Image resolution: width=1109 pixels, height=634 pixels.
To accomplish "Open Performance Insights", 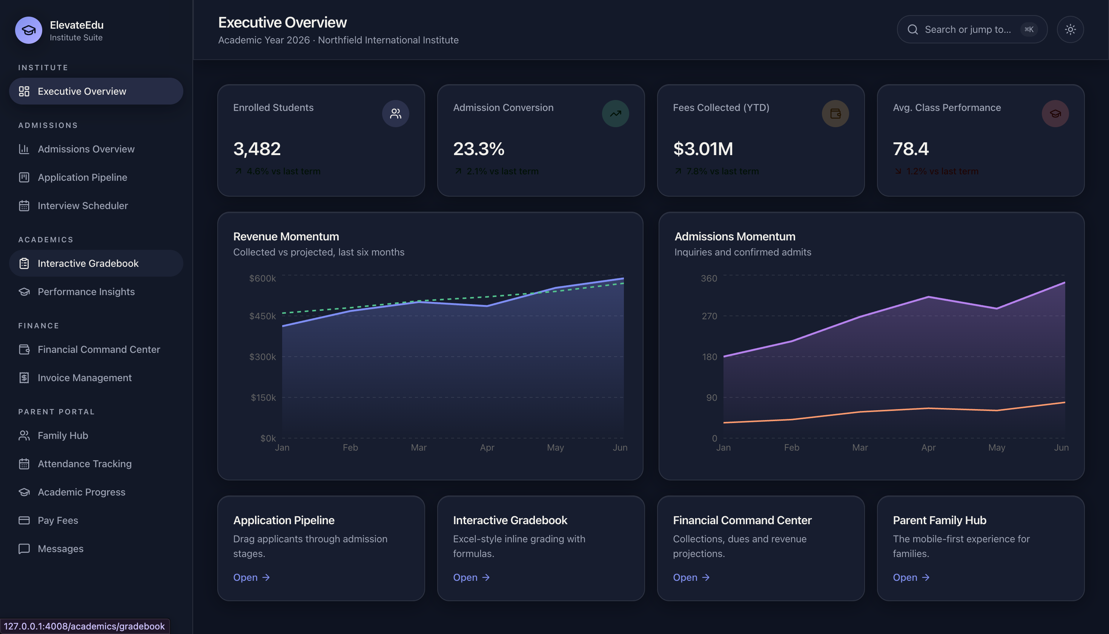I will click(96, 291).
